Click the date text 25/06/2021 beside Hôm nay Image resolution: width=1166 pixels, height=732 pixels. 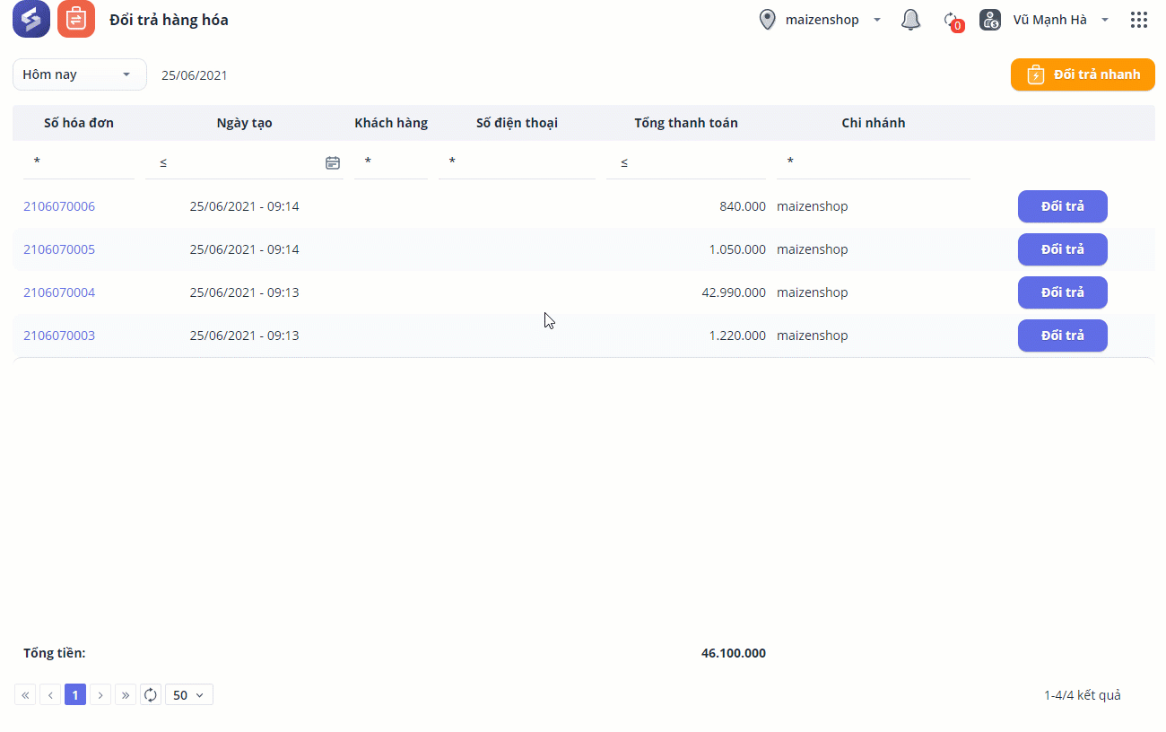pyautogui.click(x=195, y=75)
